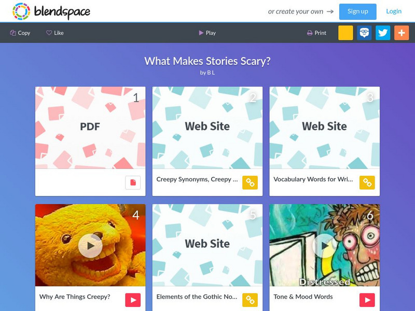The height and width of the screenshot is (311, 415).
Task: Print the lesson
Action: click(316, 33)
